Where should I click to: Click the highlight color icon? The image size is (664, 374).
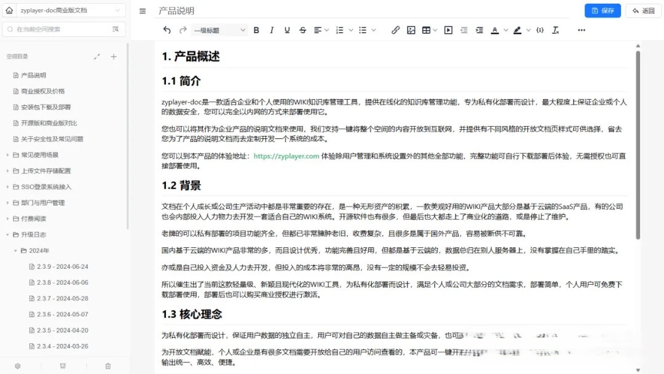[x=517, y=30]
